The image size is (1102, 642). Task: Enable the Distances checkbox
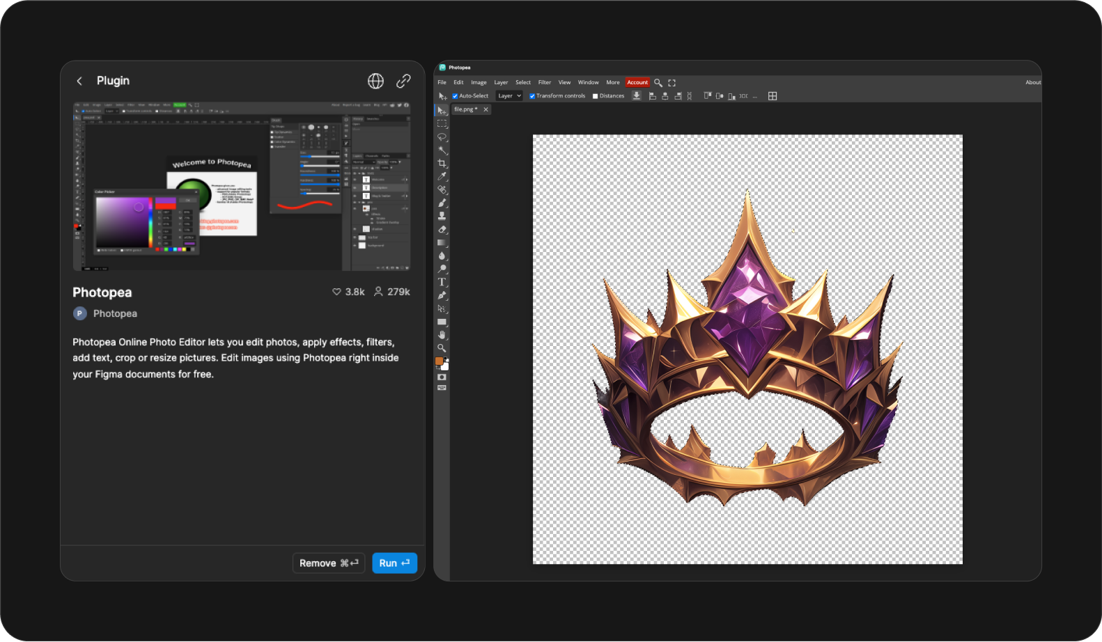[595, 96]
